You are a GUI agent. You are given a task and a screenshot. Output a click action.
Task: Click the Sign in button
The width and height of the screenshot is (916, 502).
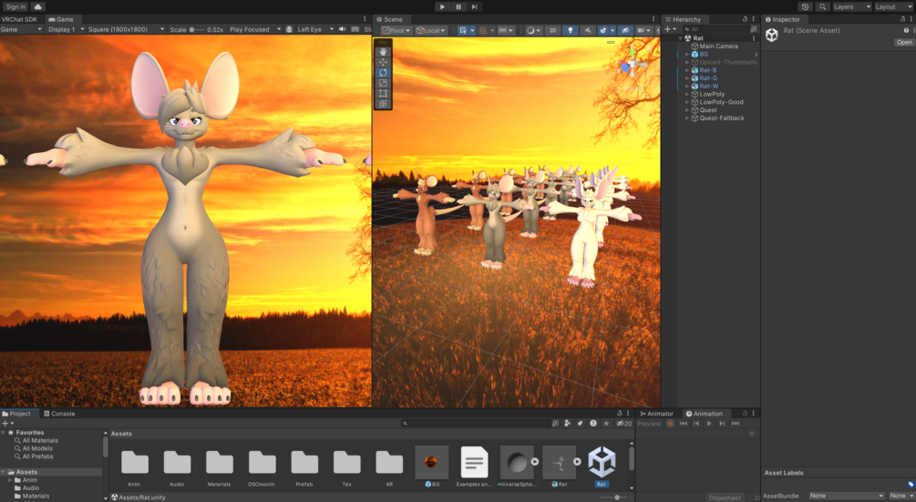15,6
